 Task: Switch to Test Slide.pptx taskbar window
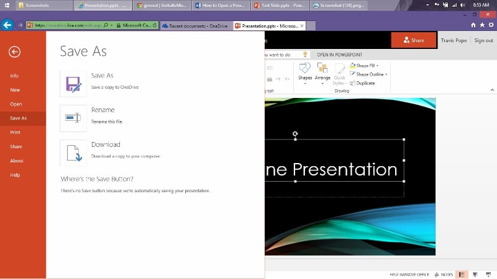pyautogui.click(x=280, y=6)
